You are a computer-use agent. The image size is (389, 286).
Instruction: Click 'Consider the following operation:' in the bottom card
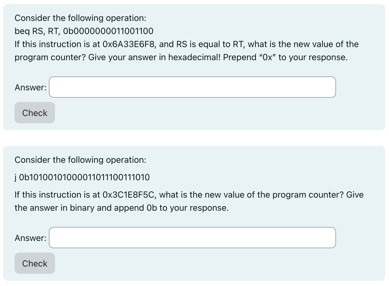(x=80, y=160)
